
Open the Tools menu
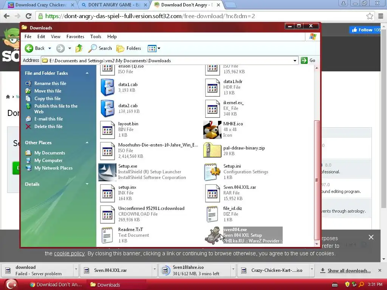(96, 37)
